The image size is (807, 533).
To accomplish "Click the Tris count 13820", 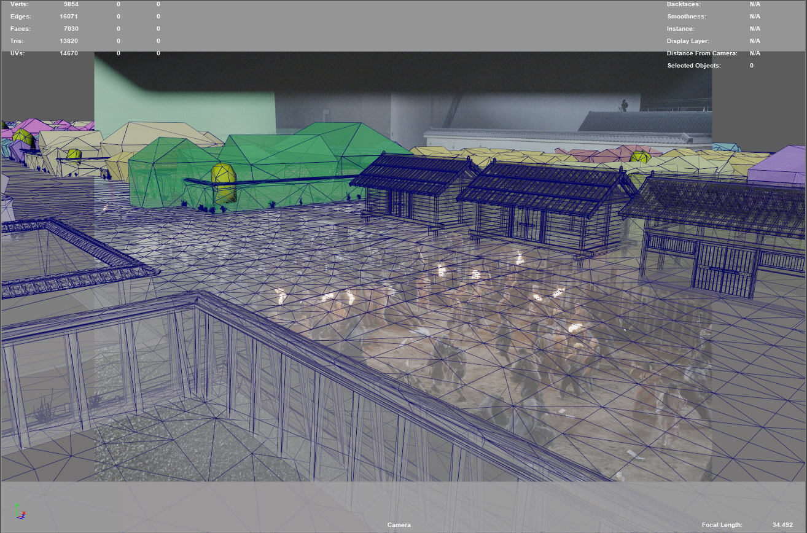I will [69, 41].
